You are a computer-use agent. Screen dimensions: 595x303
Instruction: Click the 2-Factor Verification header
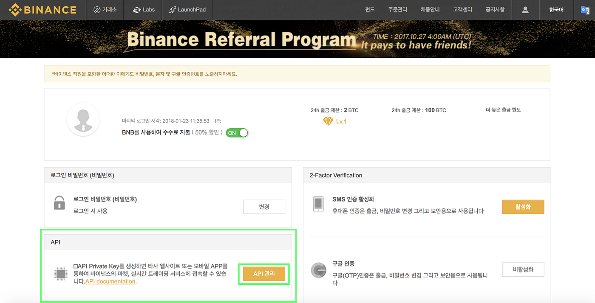(x=336, y=175)
